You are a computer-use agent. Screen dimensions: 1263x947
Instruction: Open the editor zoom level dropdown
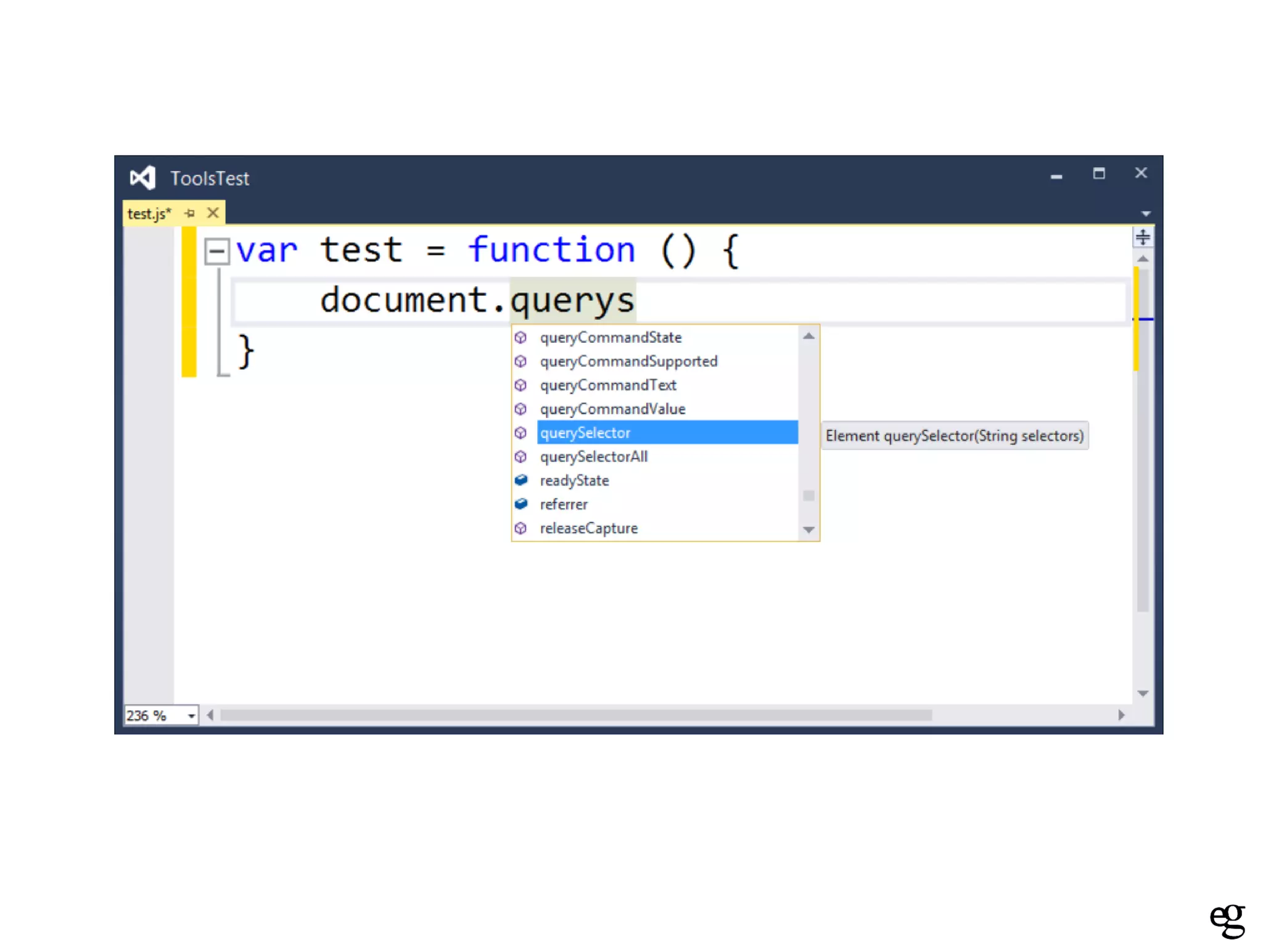click(x=191, y=715)
